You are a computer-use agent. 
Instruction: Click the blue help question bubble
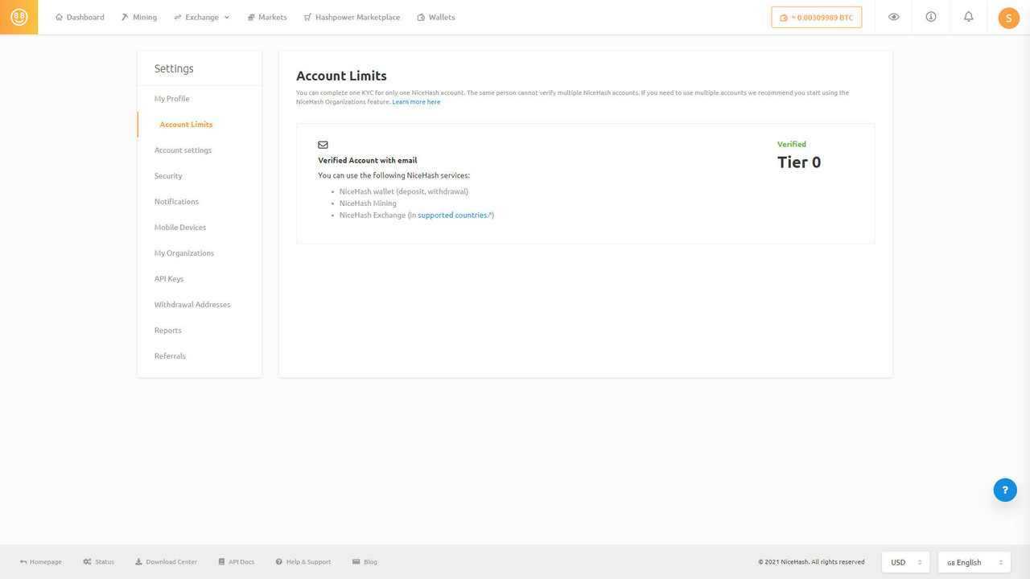[1005, 490]
